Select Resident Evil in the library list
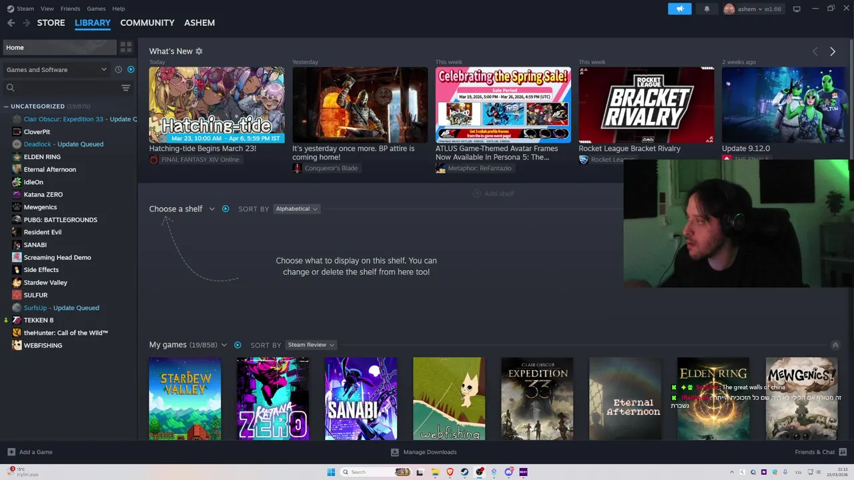The image size is (854, 480). 42,232
